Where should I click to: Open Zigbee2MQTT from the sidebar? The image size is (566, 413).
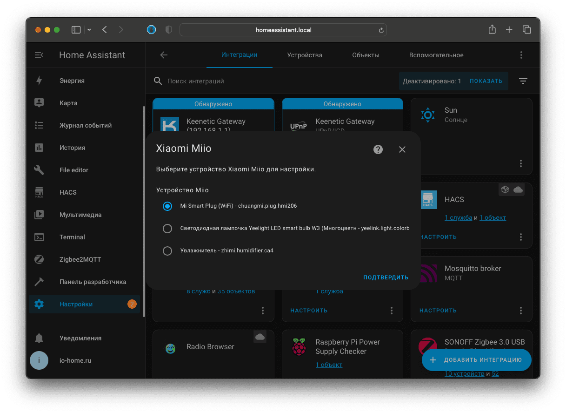(x=80, y=259)
